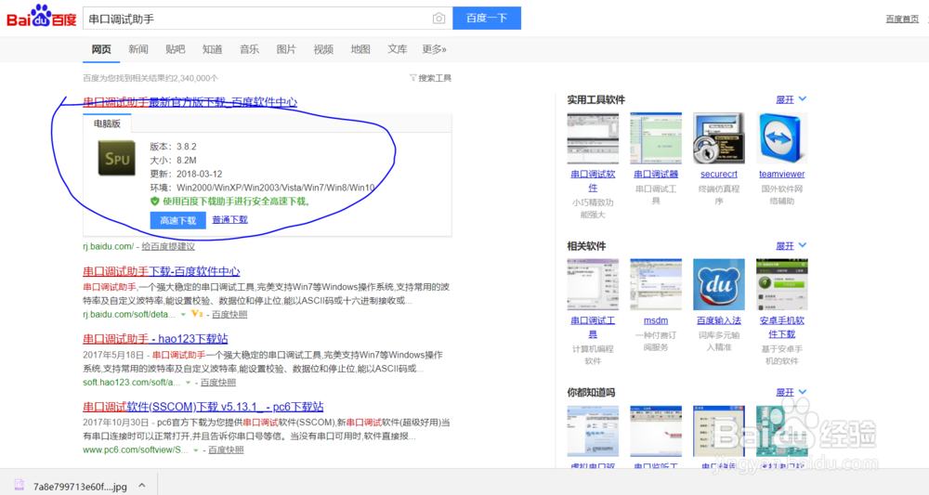Switch to the 网页 tab

(x=101, y=49)
